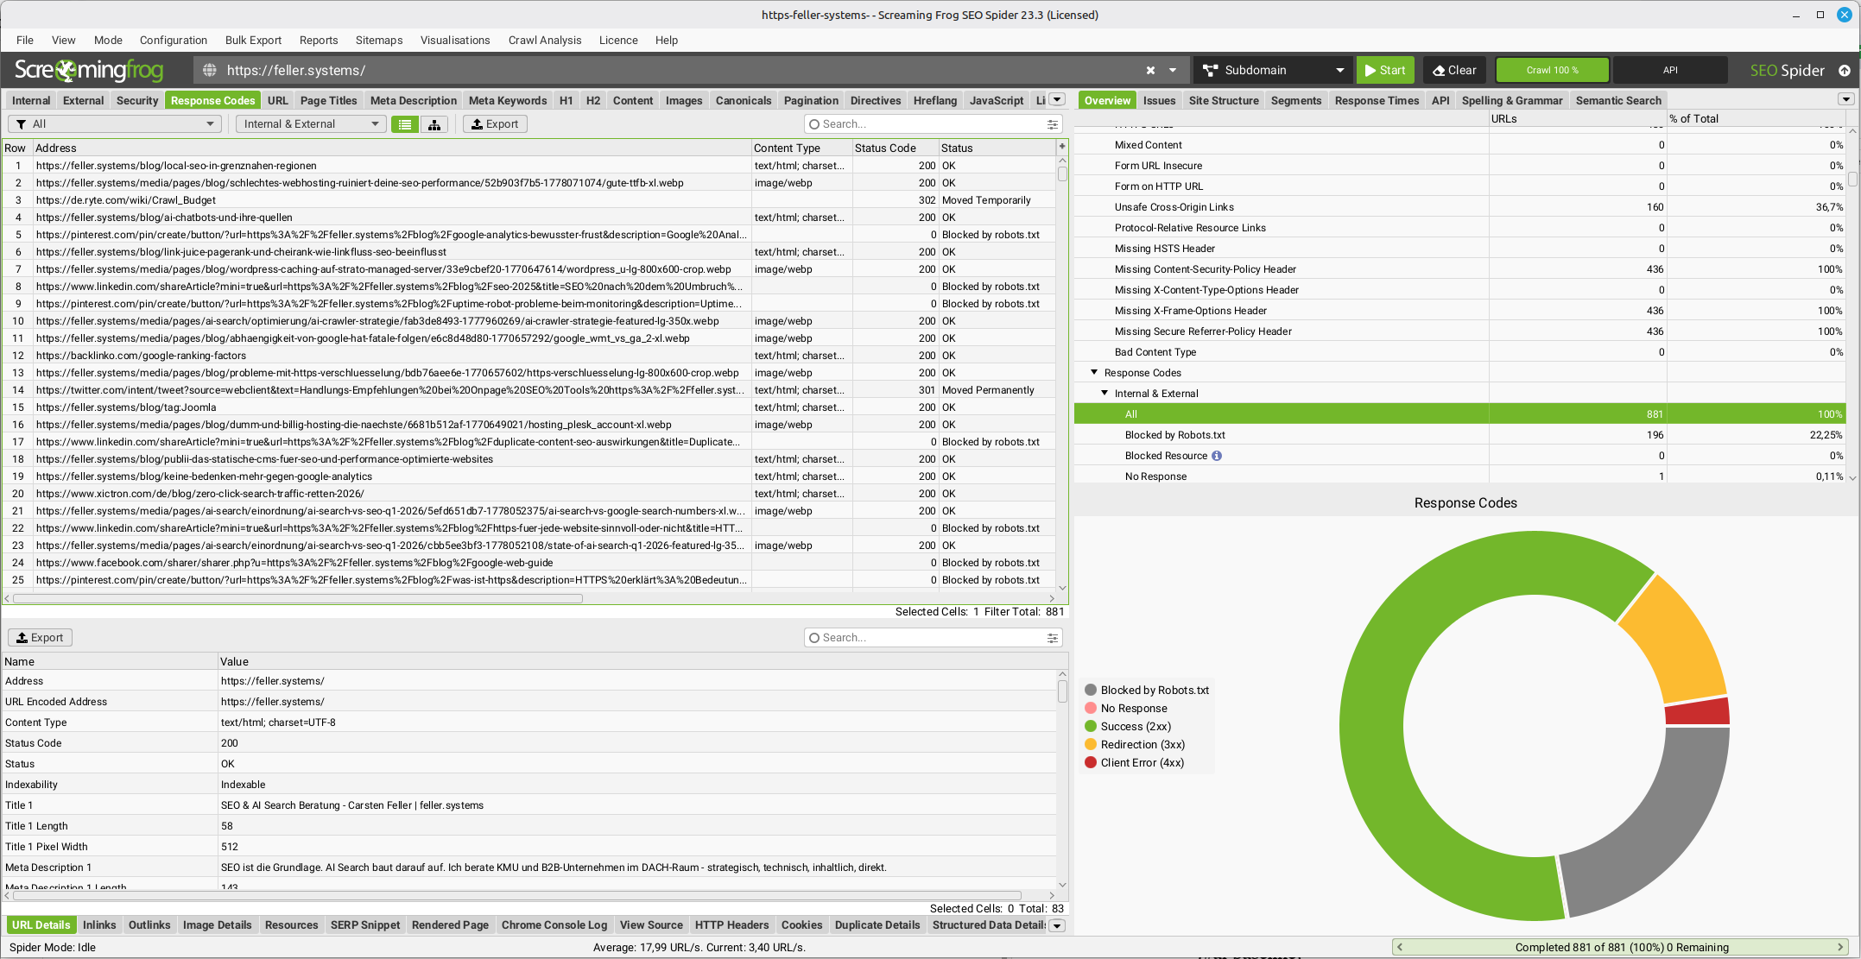The image size is (1861, 959).
Task: Export the Response Codes table
Action: pos(495,124)
